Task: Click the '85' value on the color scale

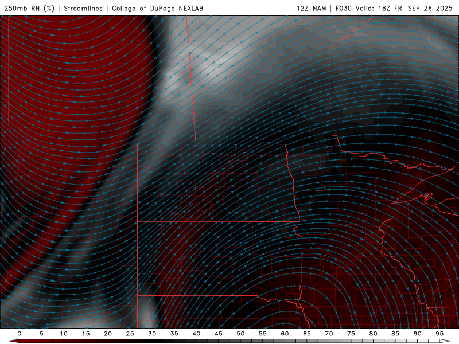Action: 395,334
